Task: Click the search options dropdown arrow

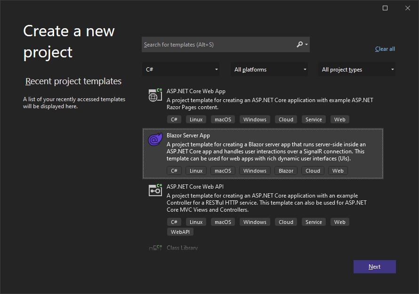Action: point(306,45)
